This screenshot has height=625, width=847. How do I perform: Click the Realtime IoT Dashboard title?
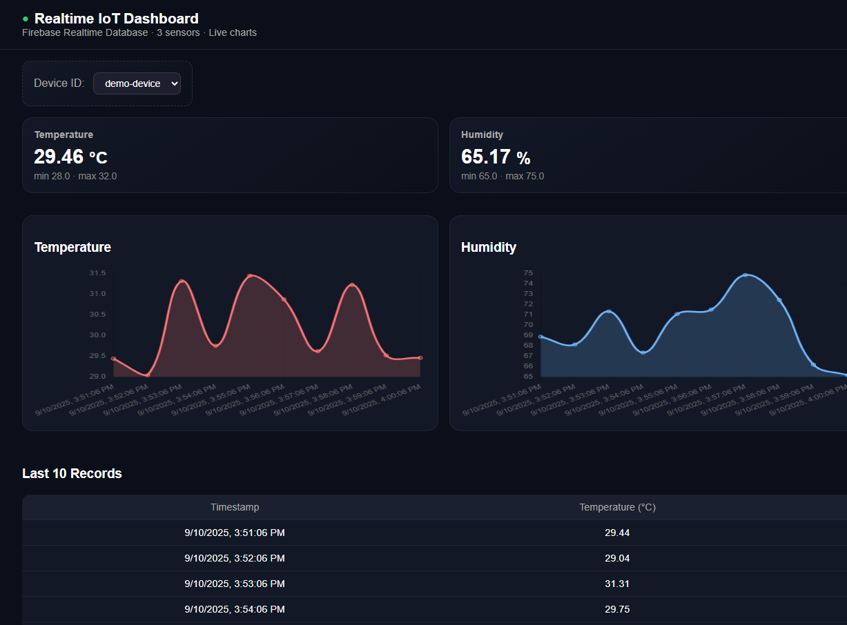click(x=116, y=19)
